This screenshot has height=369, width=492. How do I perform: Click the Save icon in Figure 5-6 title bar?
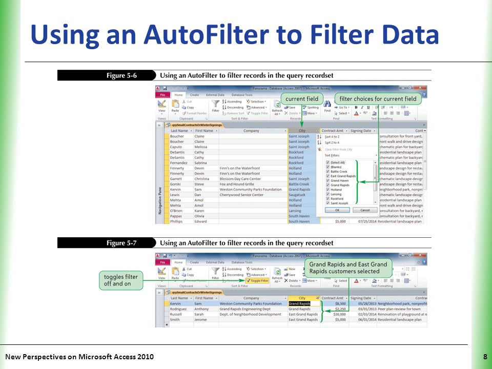point(165,89)
